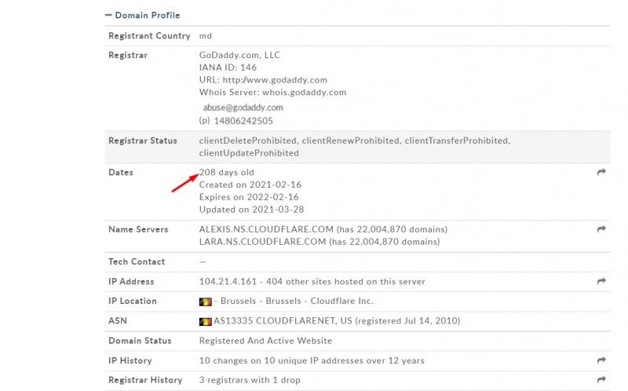
Task: Click the 104.21.4.161 IP address
Action: [227, 281]
